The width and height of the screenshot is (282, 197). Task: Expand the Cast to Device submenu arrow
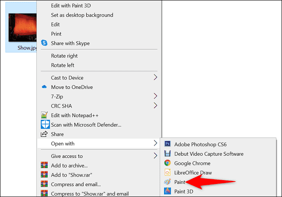[155, 78]
